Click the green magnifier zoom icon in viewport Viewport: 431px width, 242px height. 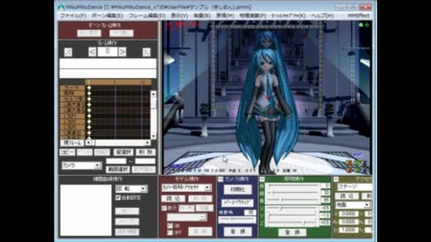pyautogui.click(x=361, y=25)
